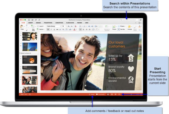Click the Text Box tool icon
Image resolution: width=169 pixels, height=114 pixels.
[x=119, y=29]
